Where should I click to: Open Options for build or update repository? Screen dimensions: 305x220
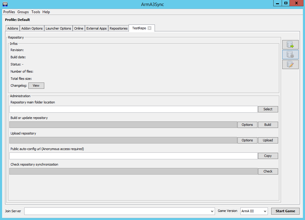point(247,125)
